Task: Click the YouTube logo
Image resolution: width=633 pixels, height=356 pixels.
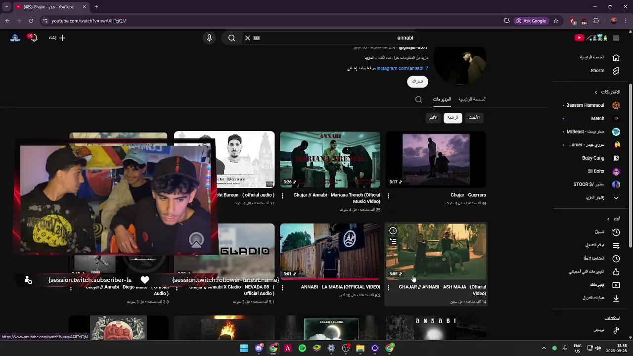Action: (x=591, y=38)
